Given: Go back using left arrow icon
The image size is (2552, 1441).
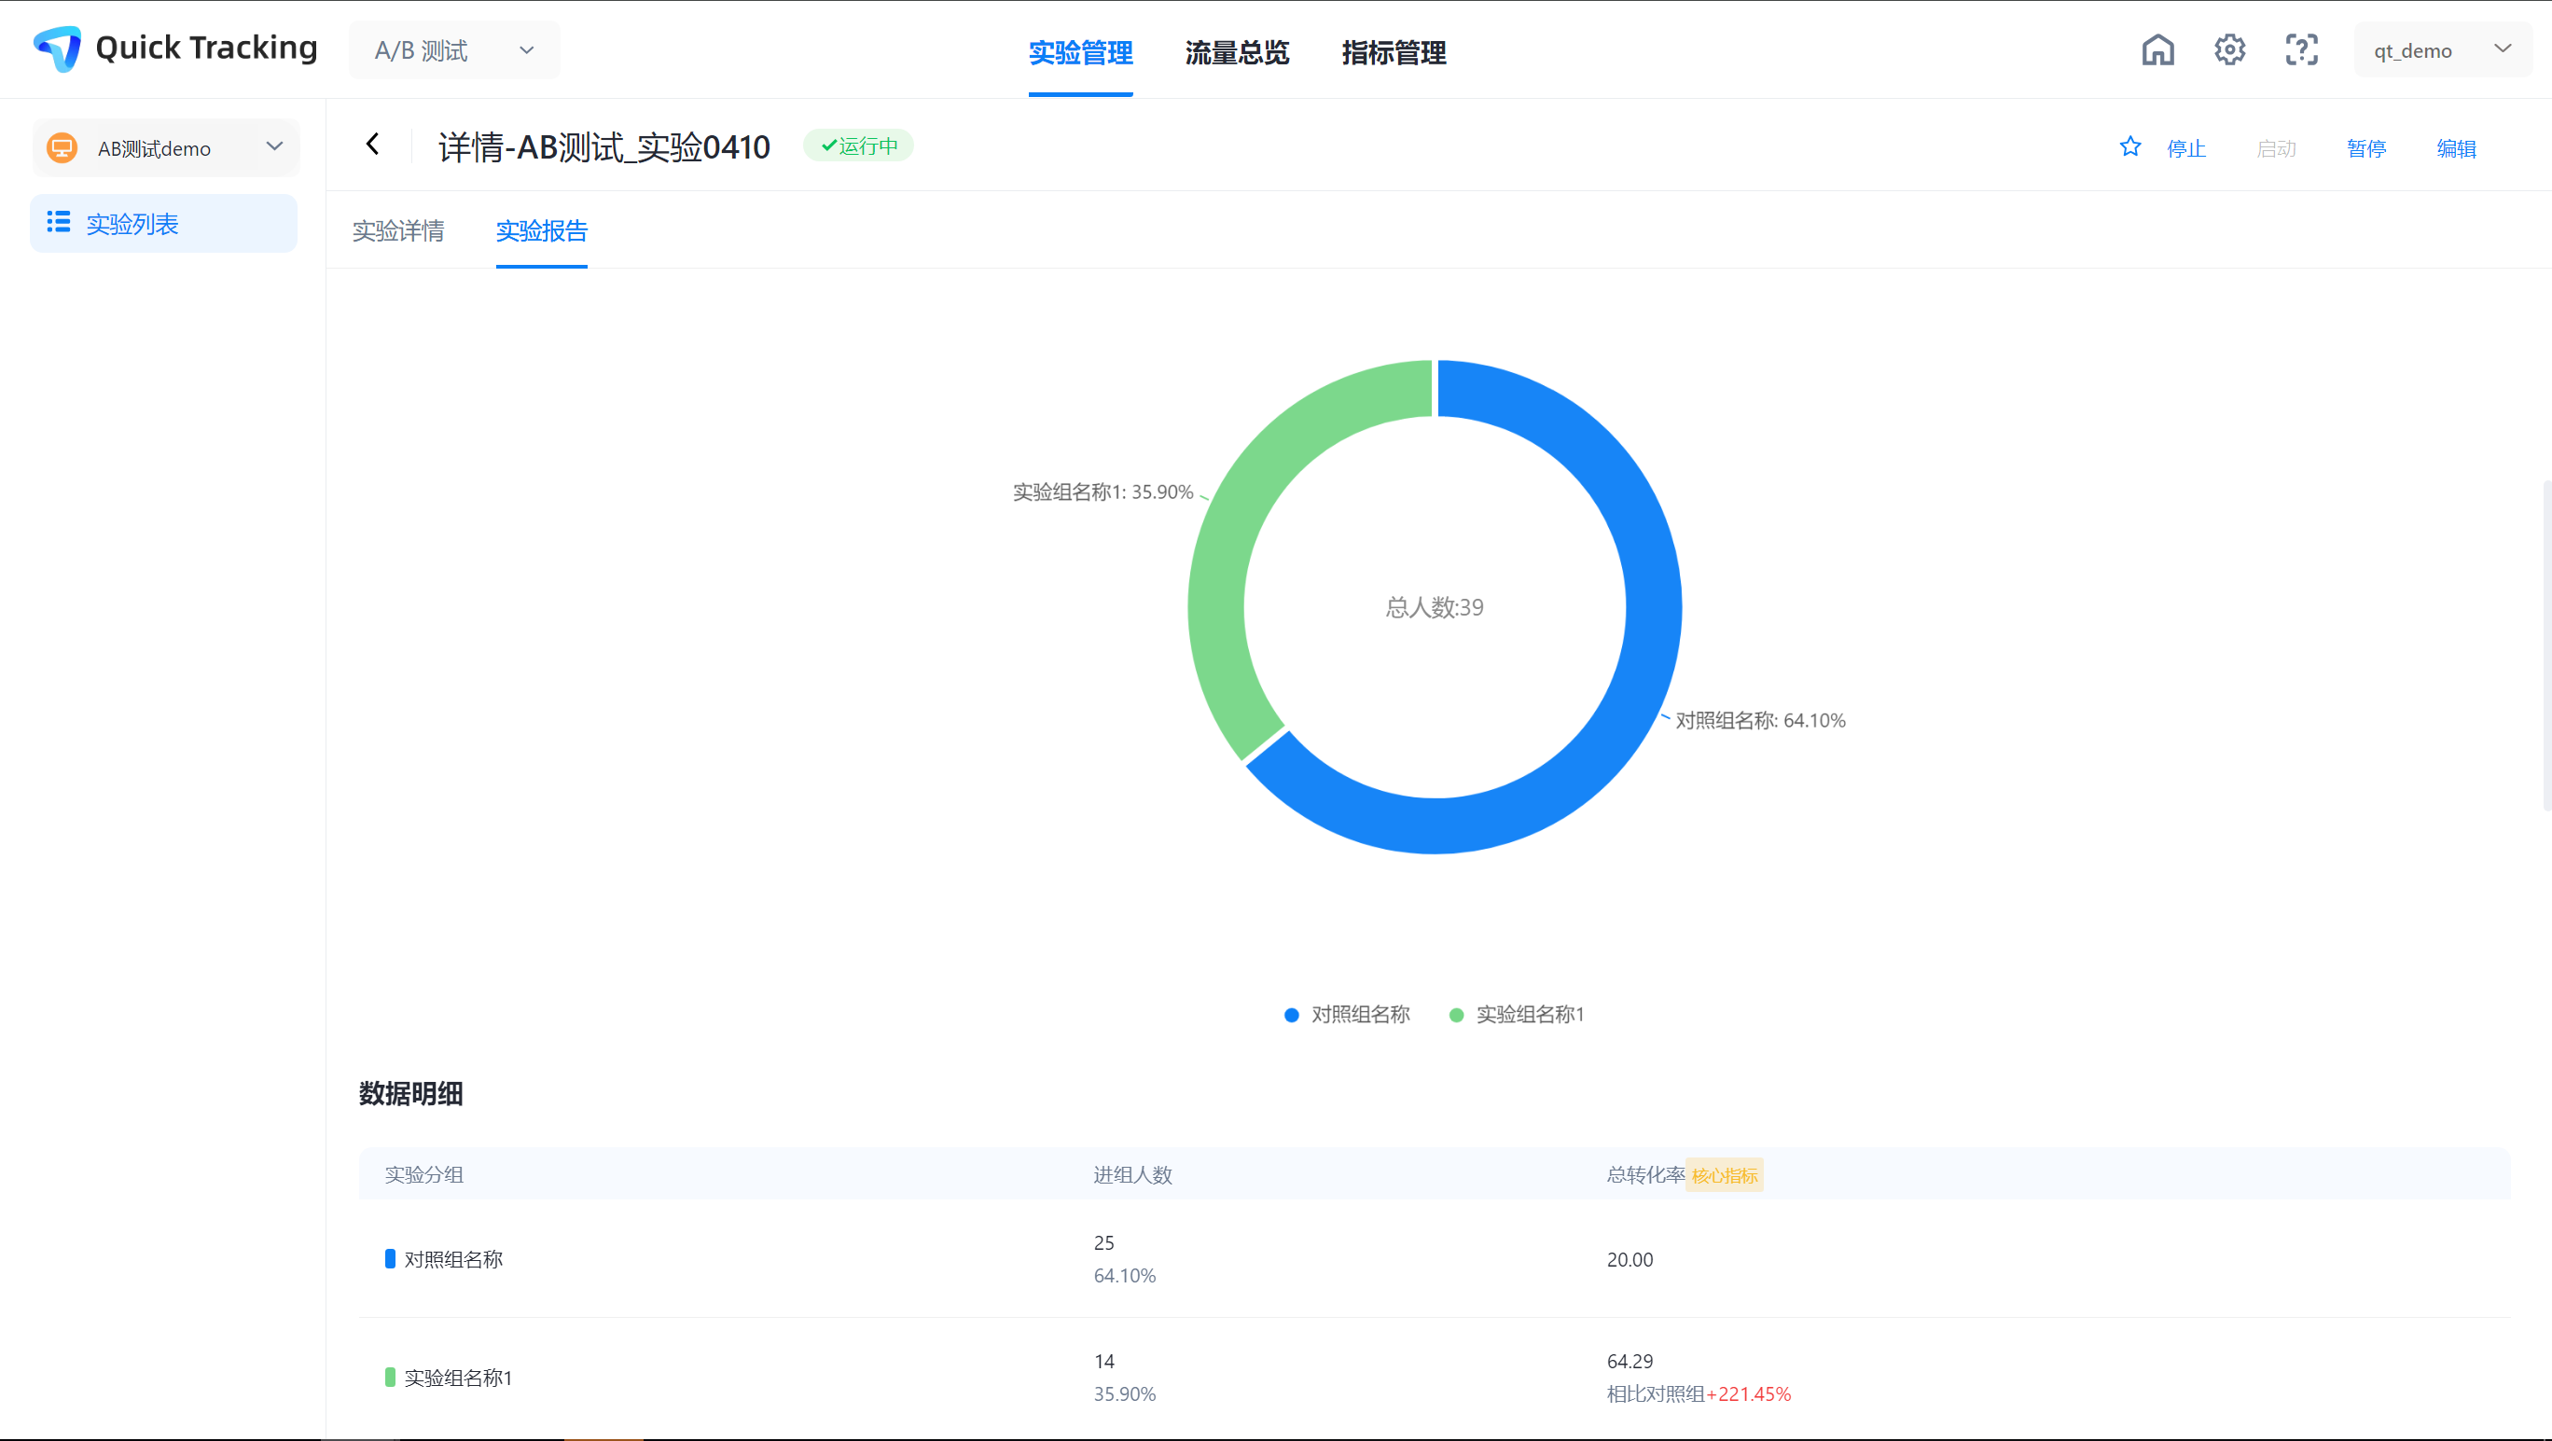Looking at the screenshot, I should 372,145.
